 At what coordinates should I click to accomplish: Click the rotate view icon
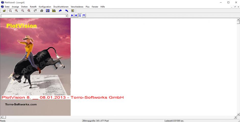point(35,11)
